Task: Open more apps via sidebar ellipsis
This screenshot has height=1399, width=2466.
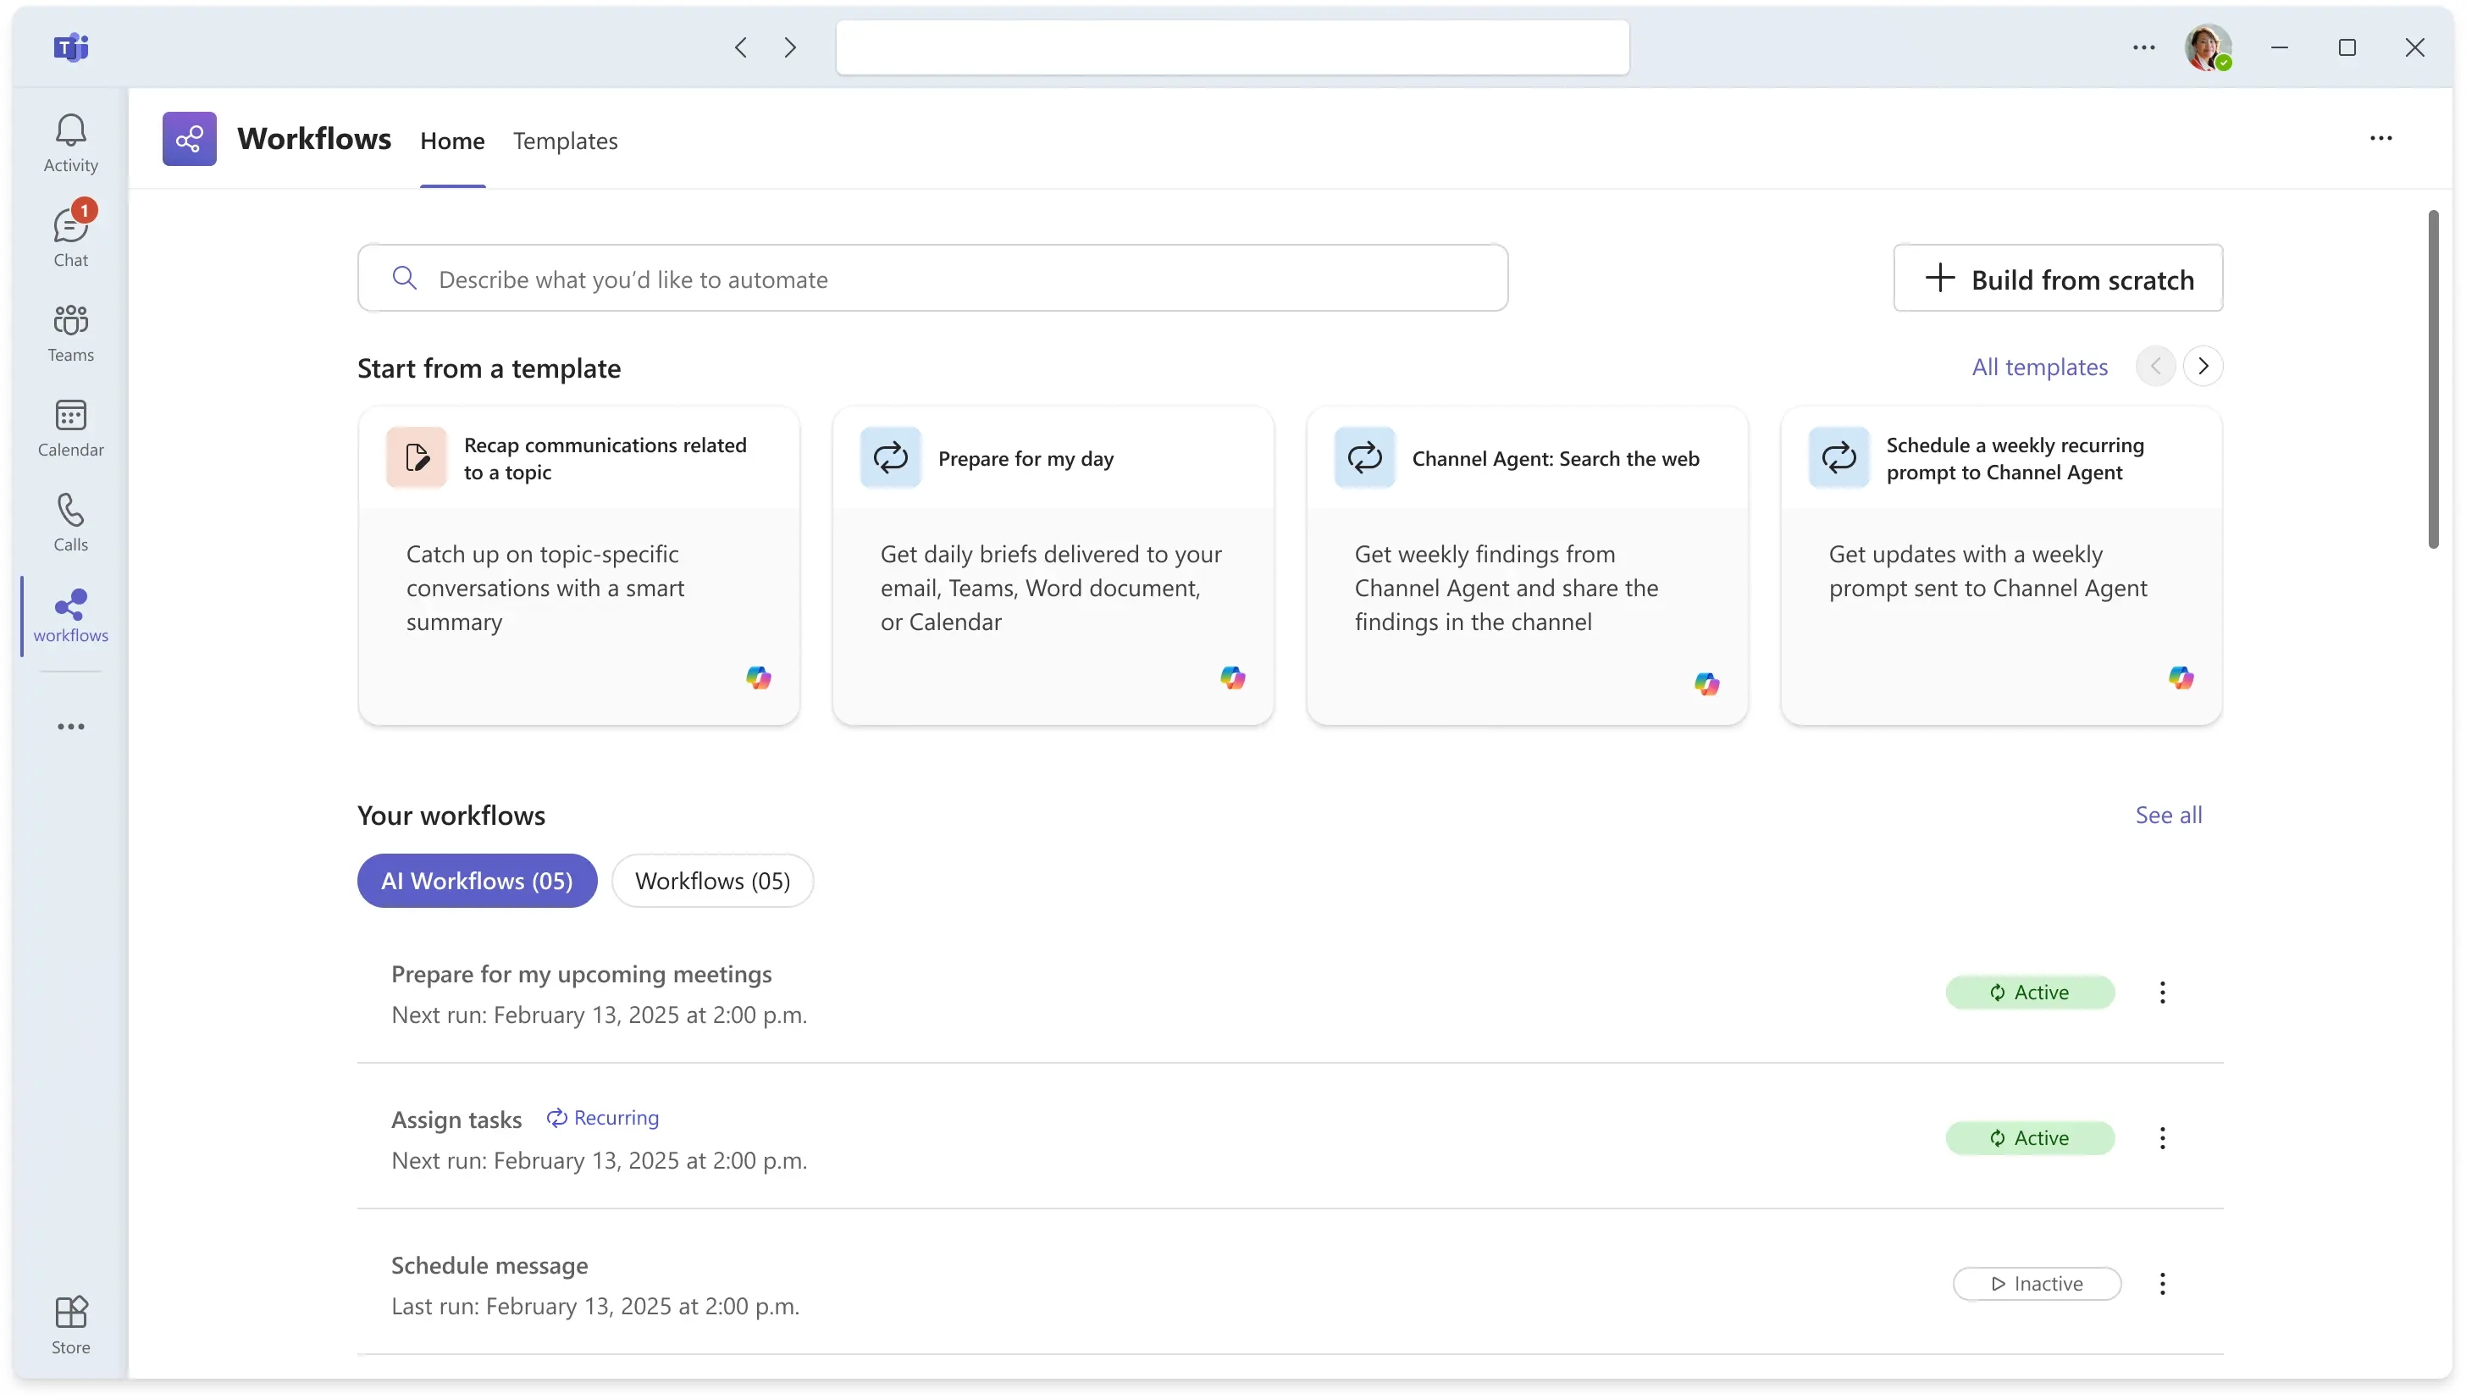Action: pyautogui.click(x=69, y=727)
